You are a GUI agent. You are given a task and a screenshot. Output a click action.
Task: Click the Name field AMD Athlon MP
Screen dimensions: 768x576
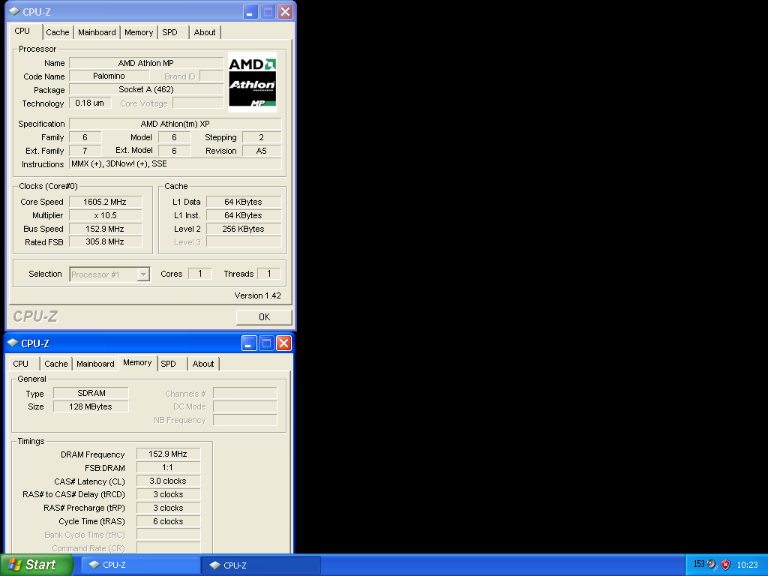pyautogui.click(x=146, y=63)
